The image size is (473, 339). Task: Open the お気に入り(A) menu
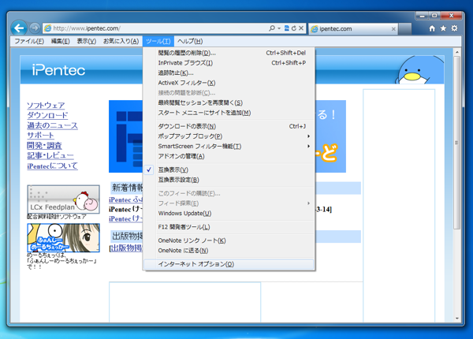(121, 41)
